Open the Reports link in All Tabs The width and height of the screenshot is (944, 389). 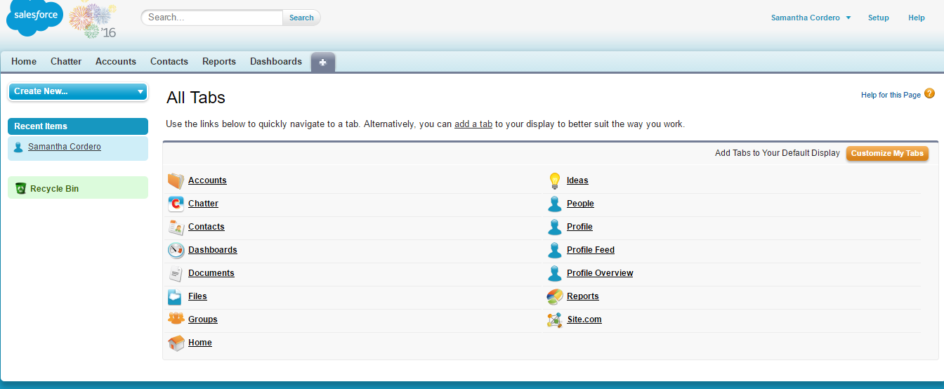(583, 296)
